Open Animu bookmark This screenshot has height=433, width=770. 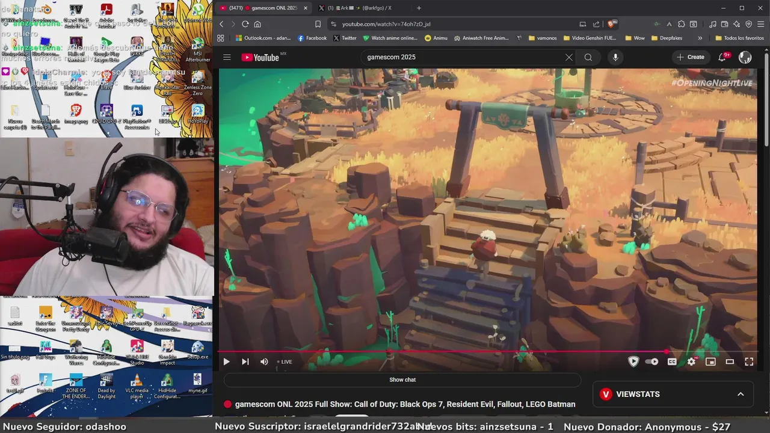coord(436,38)
